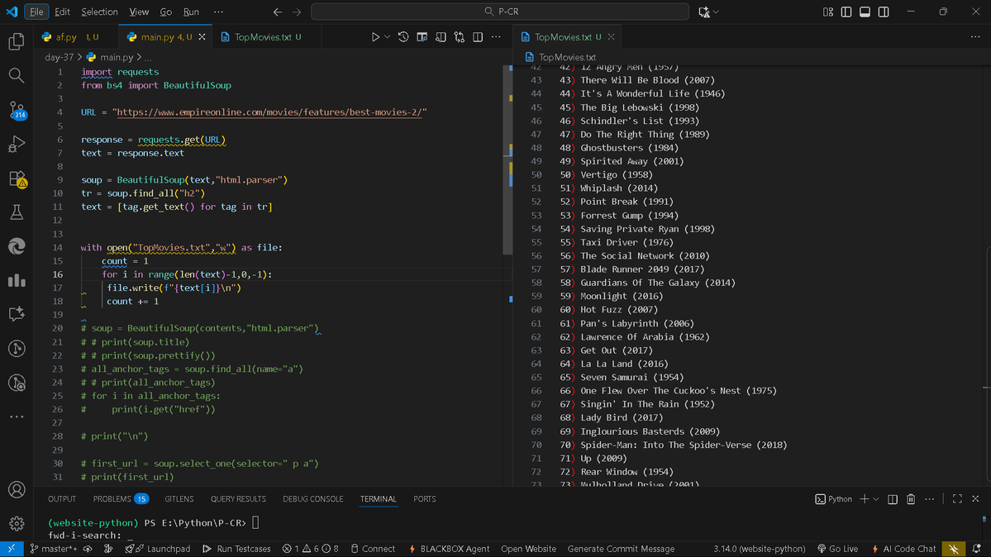Split the terminal panel
The height and width of the screenshot is (557, 991).
coord(893,499)
